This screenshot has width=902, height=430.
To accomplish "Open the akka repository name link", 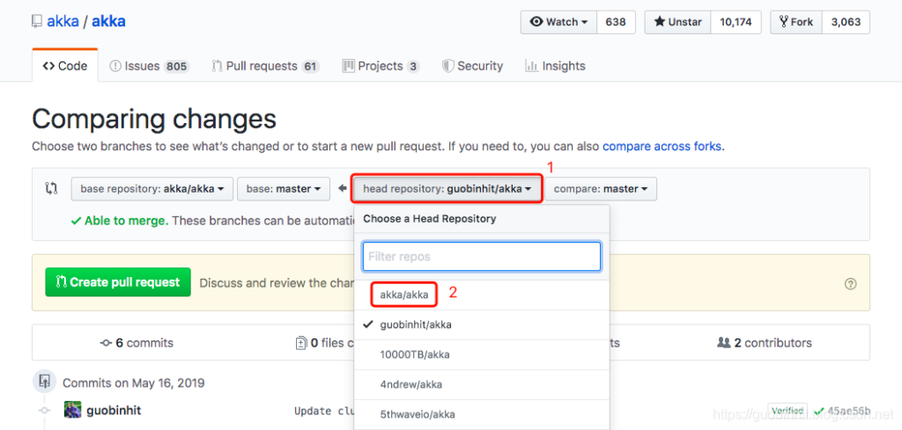I will tap(108, 22).
